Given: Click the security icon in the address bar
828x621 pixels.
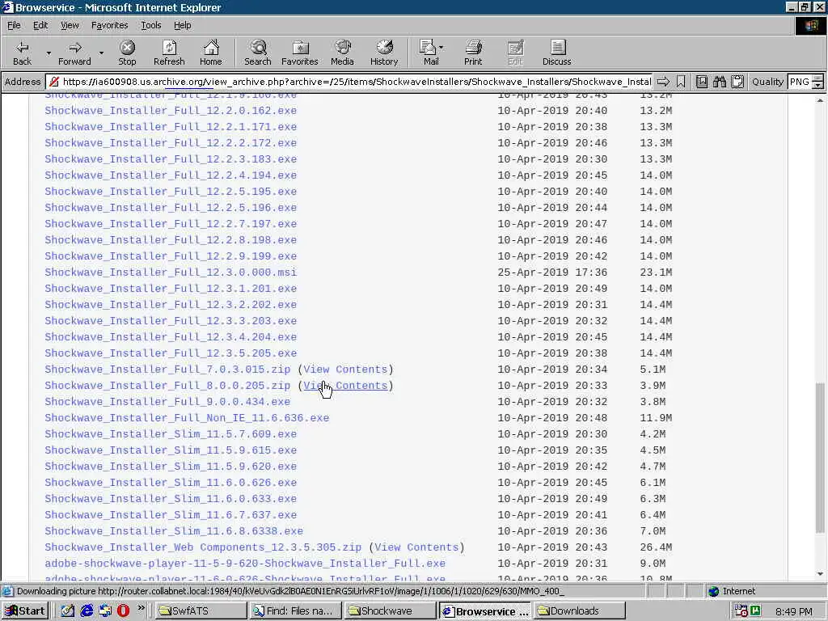Looking at the screenshot, I should pyautogui.click(x=54, y=82).
